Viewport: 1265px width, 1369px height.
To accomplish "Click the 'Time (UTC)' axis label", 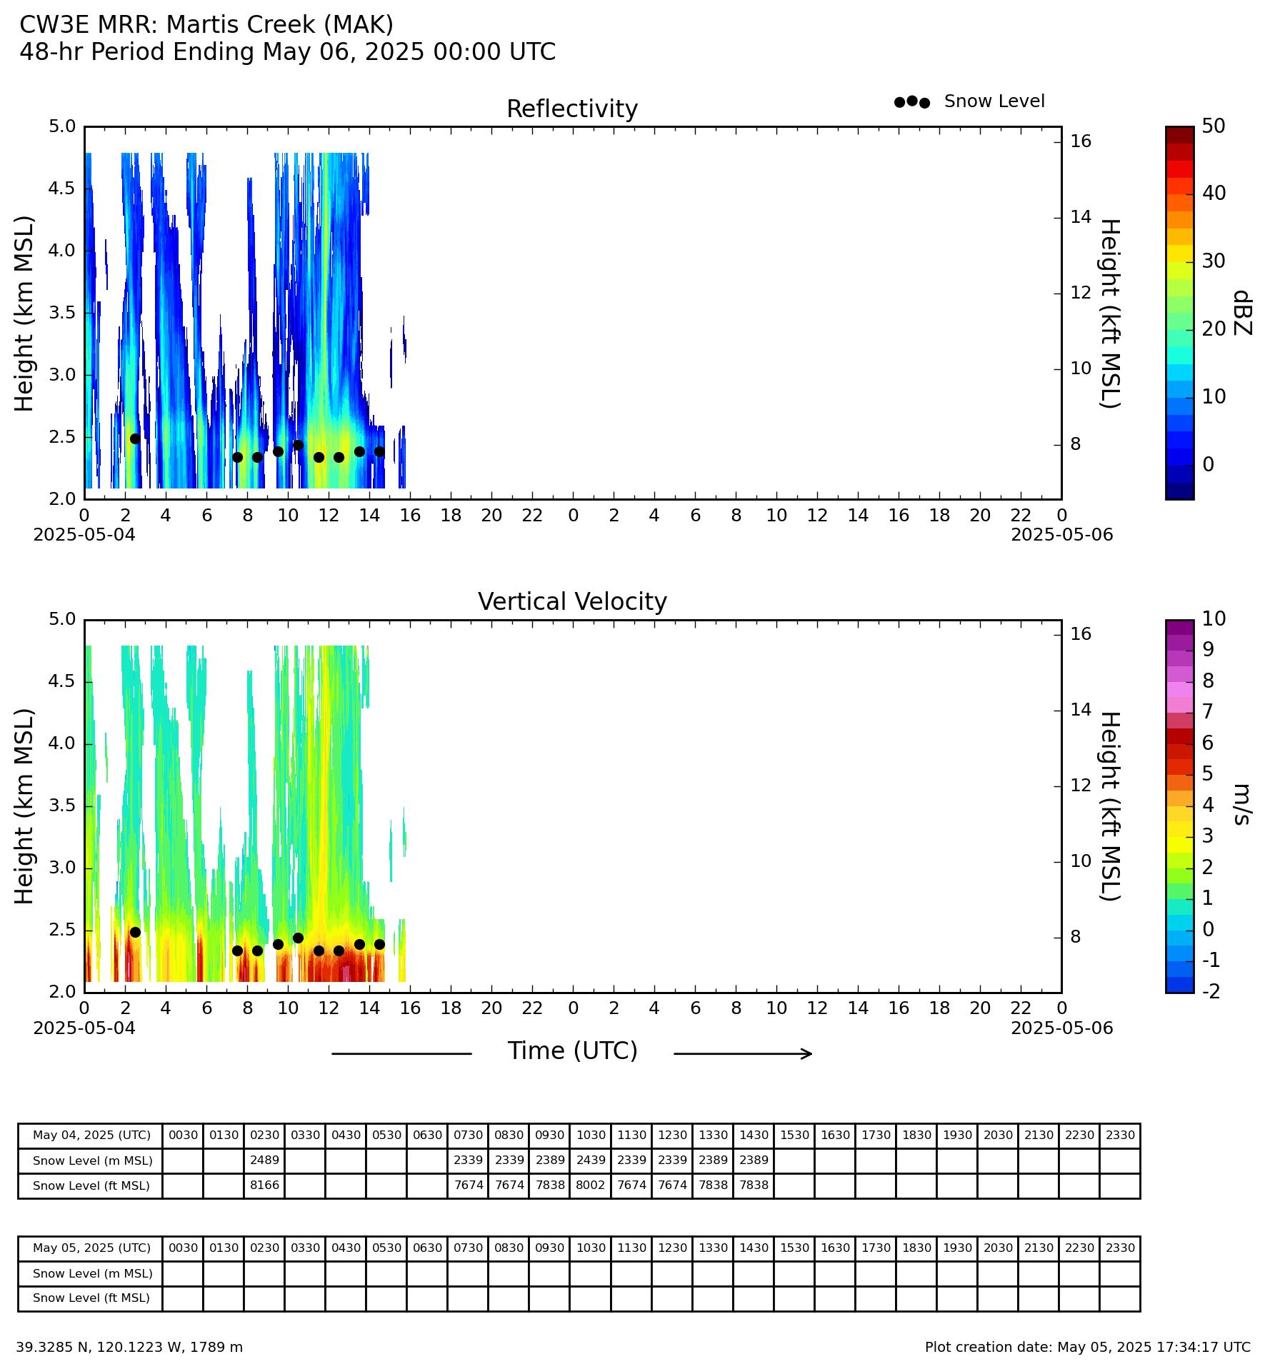I will click(x=572, y=1051).
